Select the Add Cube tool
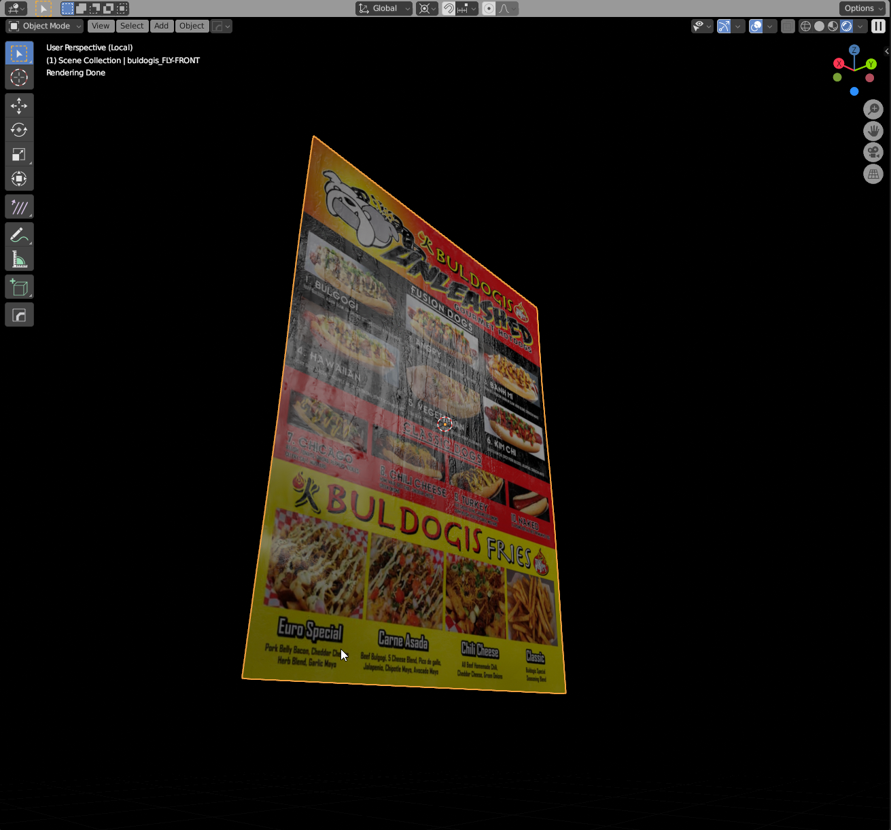The image size is (891, 830). coord(19,287)
